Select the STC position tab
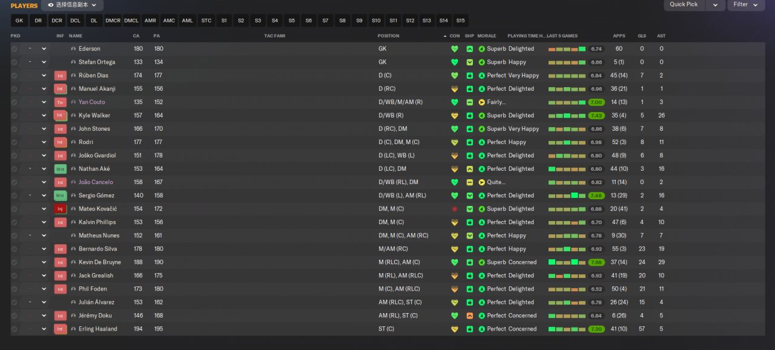 click(x=206, y=21)
